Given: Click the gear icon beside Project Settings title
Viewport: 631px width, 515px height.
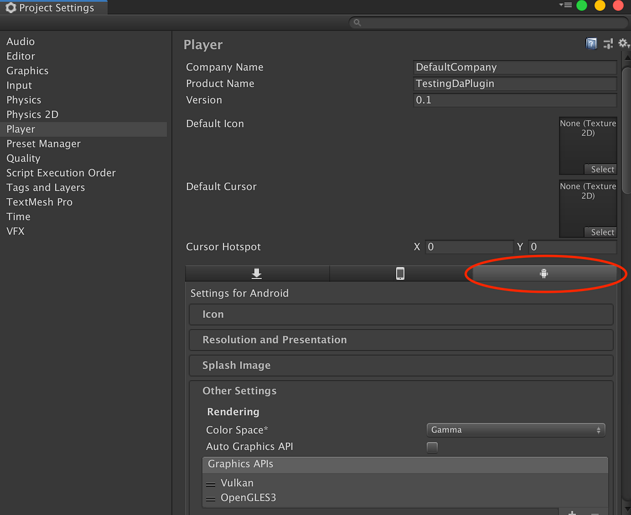Looking at the screenshot, I should (x=10, y=7).
